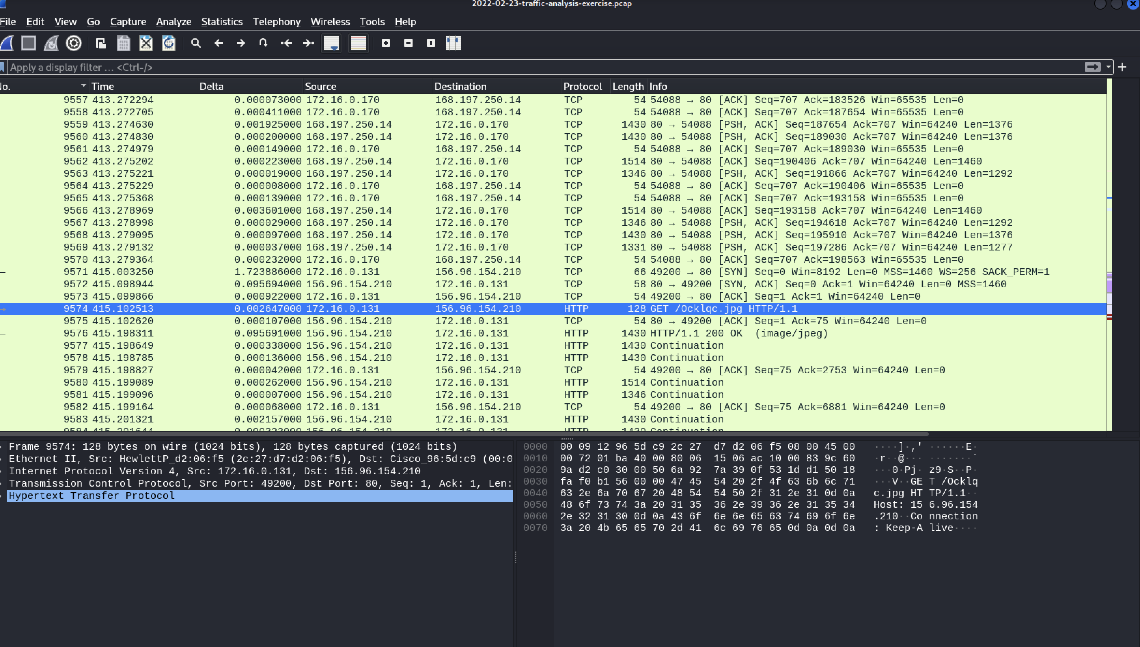Reload the capture file icon
This screenshot has width=1140, height=647.
[168, 43]
